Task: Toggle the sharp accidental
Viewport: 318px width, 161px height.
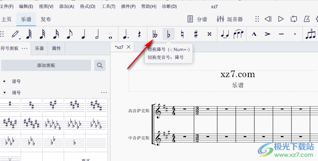Action: pos(196,34)
